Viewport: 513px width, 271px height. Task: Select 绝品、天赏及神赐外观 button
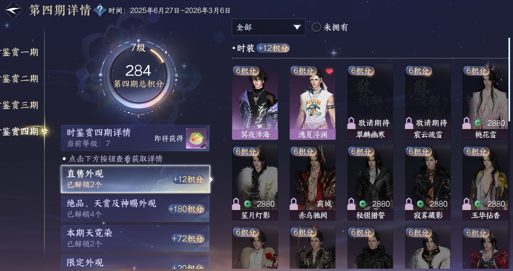click(135, 209)
